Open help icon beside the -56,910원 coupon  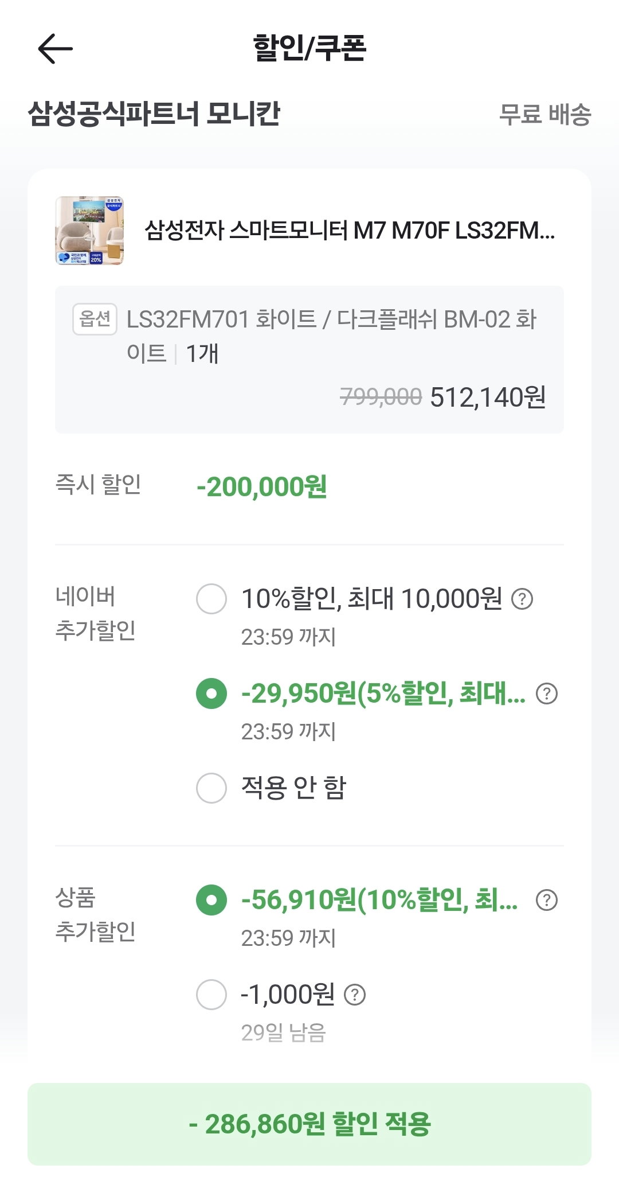point(547,900)
